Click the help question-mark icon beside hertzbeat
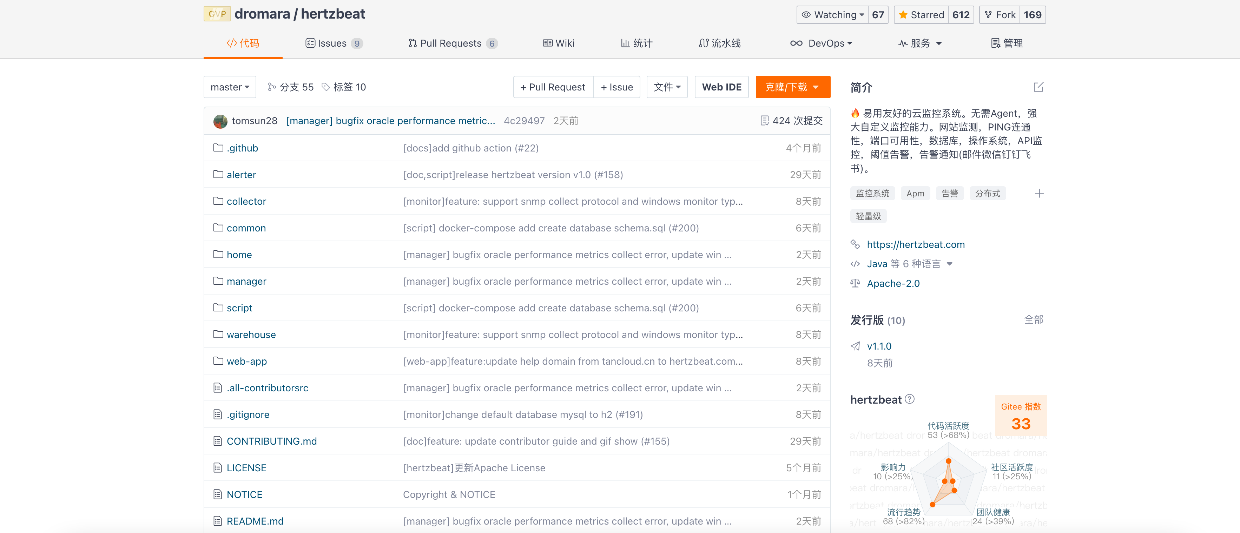 click(x=909, y=399)
